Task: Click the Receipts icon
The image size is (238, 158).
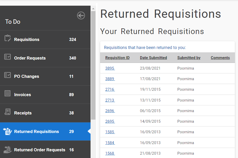Action: [x=8, y=112]
